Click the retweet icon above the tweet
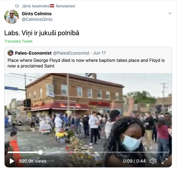 (x=17, y=6)
